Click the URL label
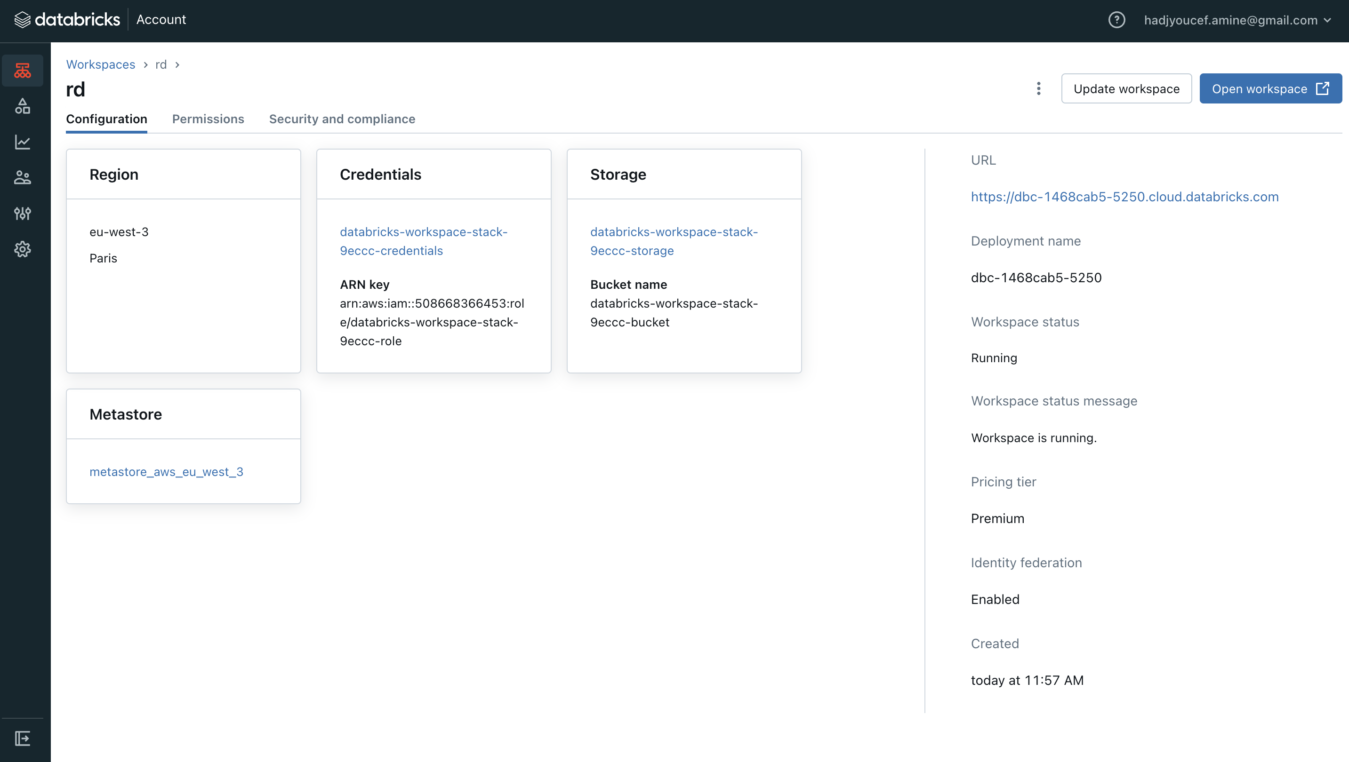 [x=983, y=160]
